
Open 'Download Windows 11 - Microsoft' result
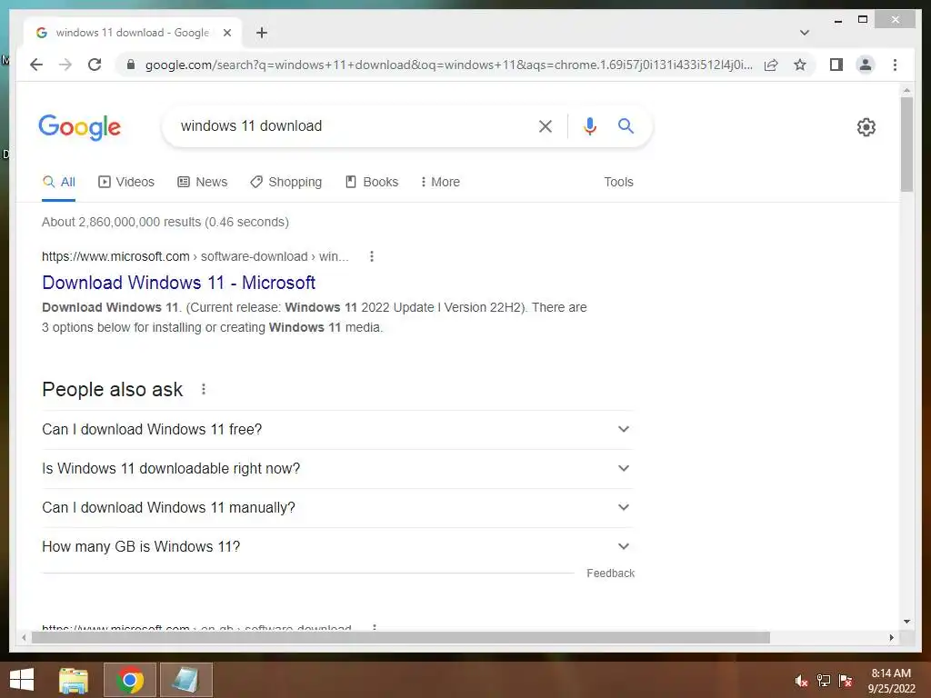click(179, 283)
